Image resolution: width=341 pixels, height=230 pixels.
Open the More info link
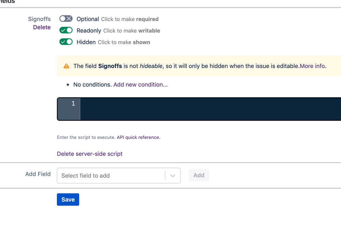312,66
